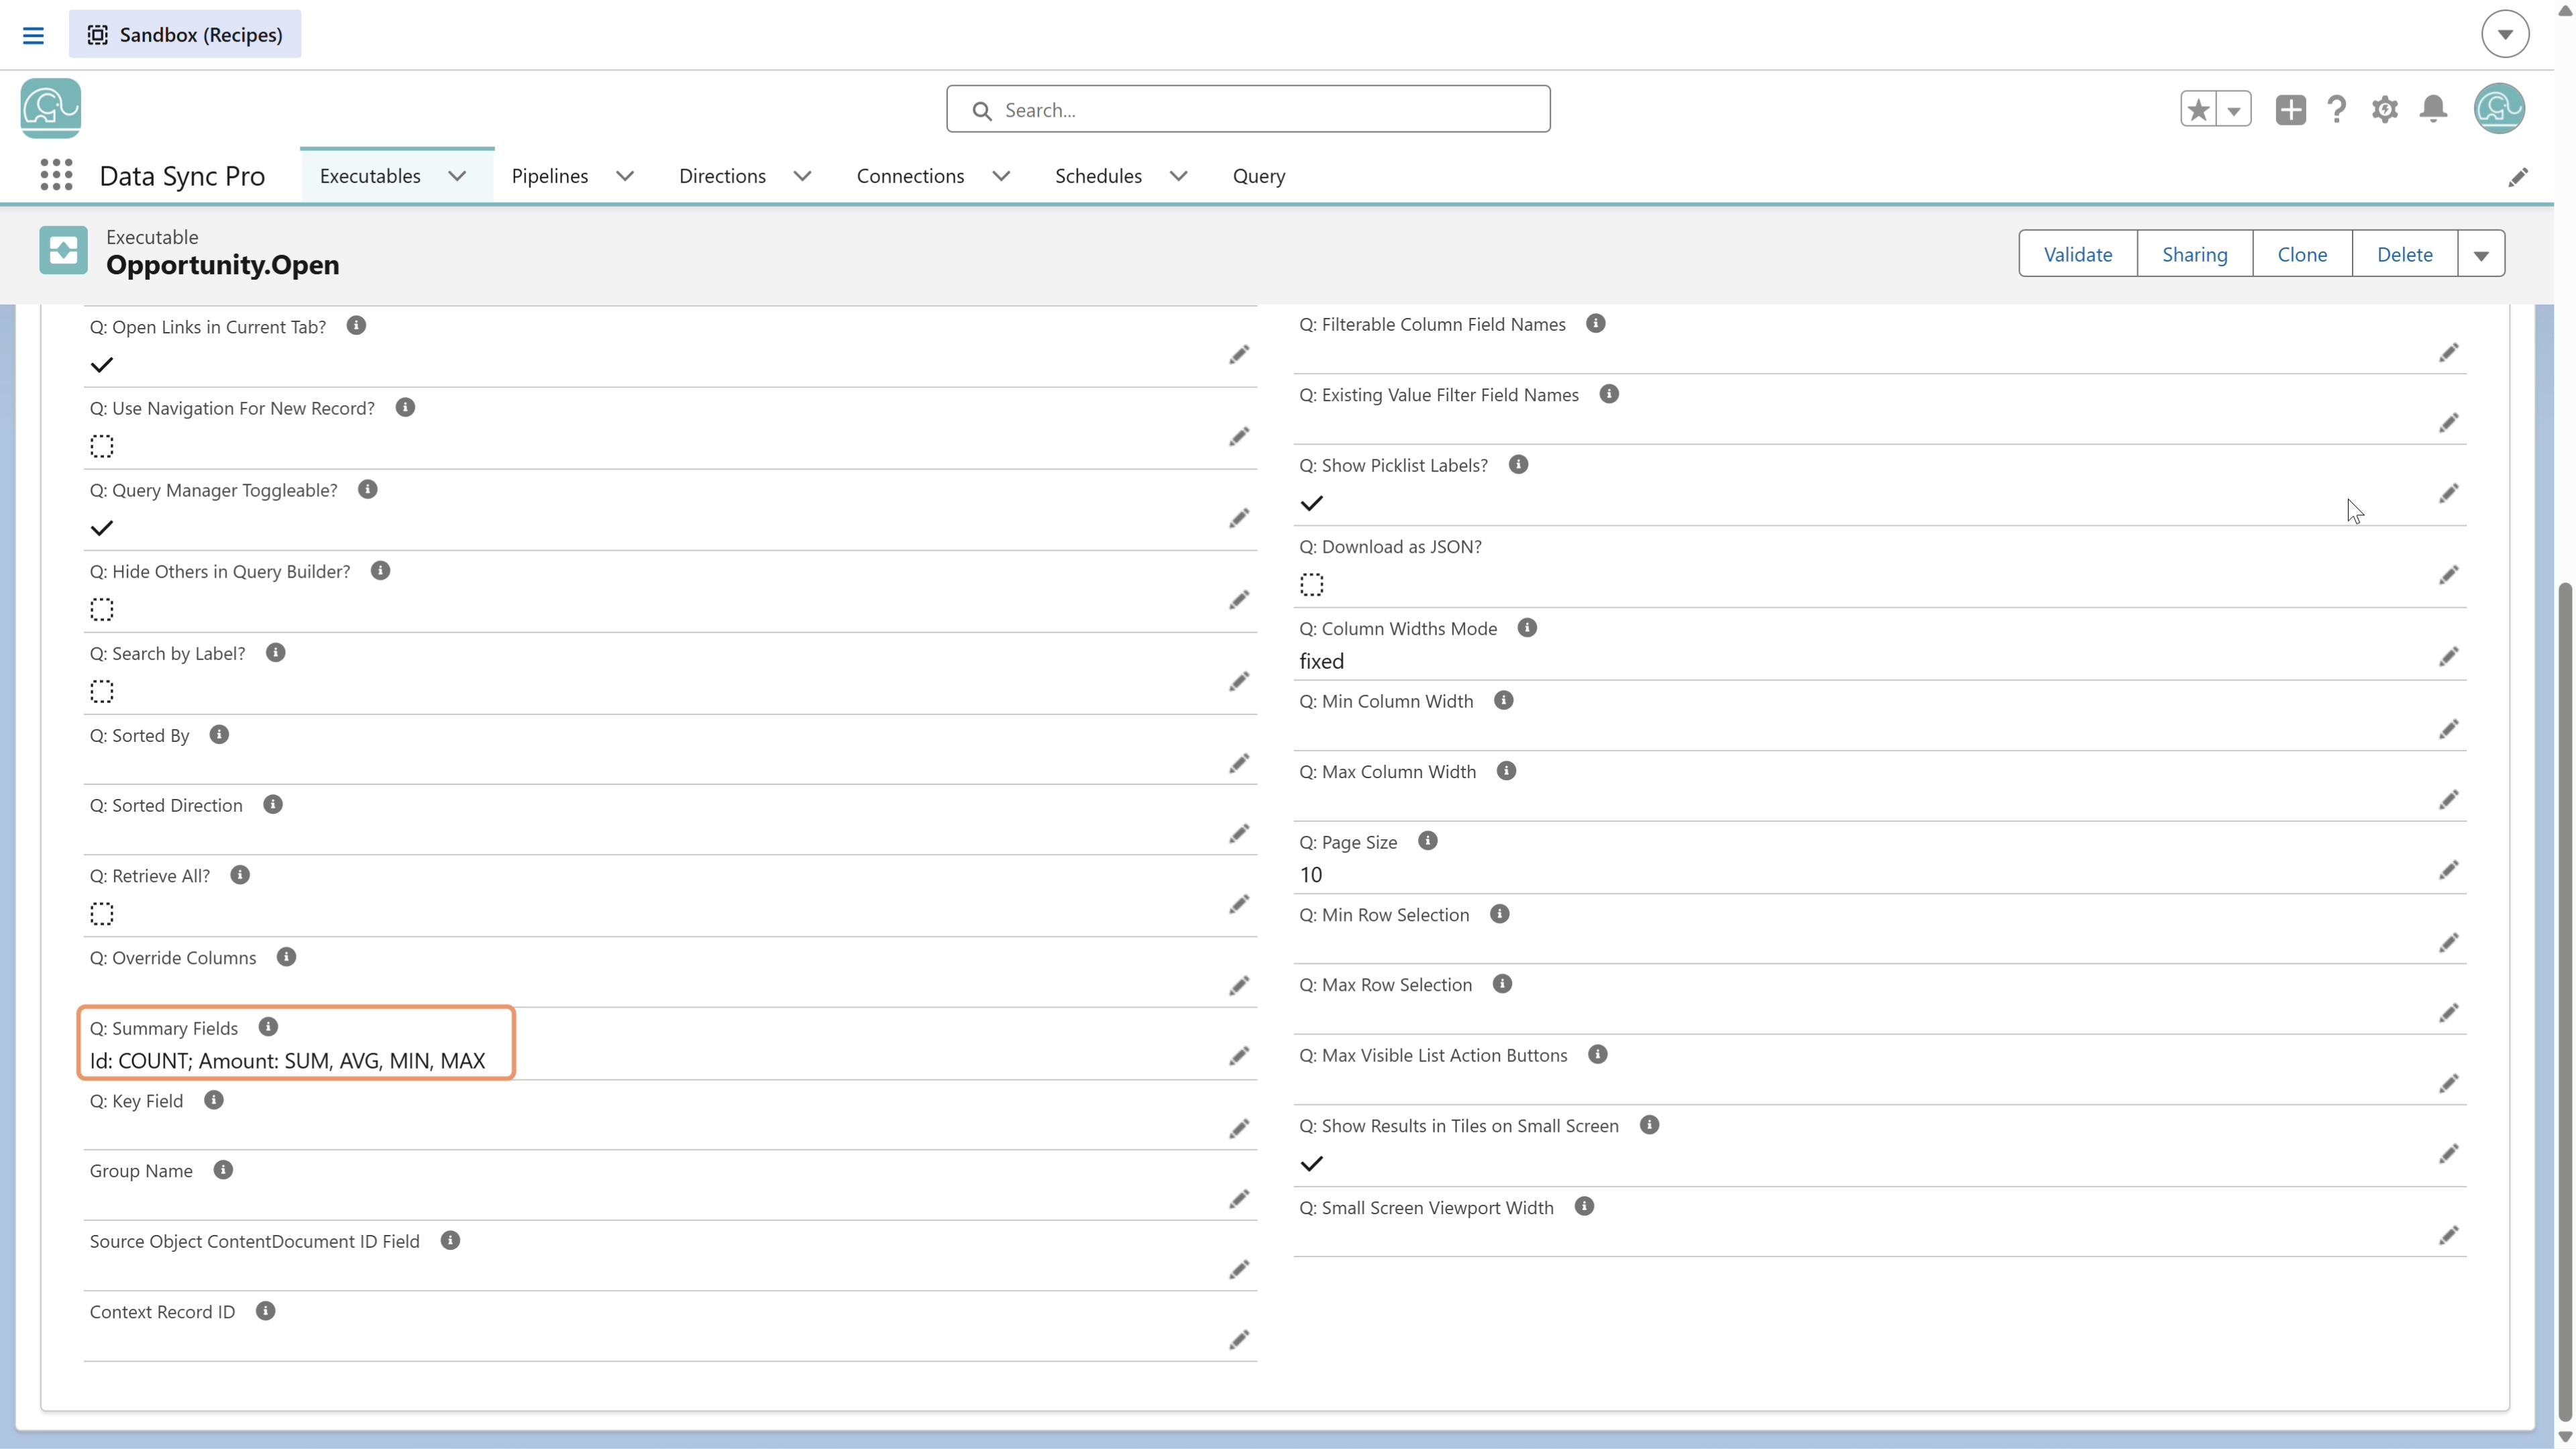This screenshot has width=2576, height=1449.
Task: Show info for Q: Summary Fields
Action: [x=268, y=1027]
